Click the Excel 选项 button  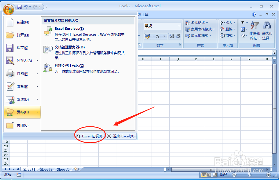90,136
